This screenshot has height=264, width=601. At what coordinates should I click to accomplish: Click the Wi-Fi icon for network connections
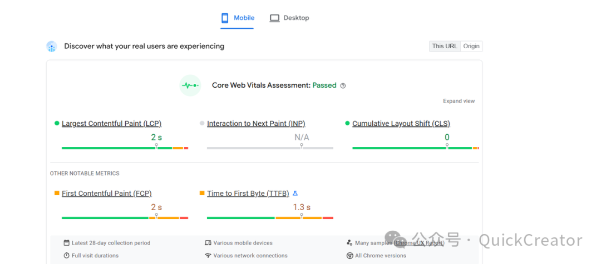pos(208,256)
